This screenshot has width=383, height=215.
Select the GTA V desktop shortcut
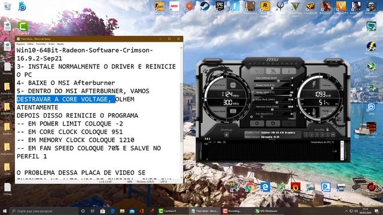tap(295, 7)
